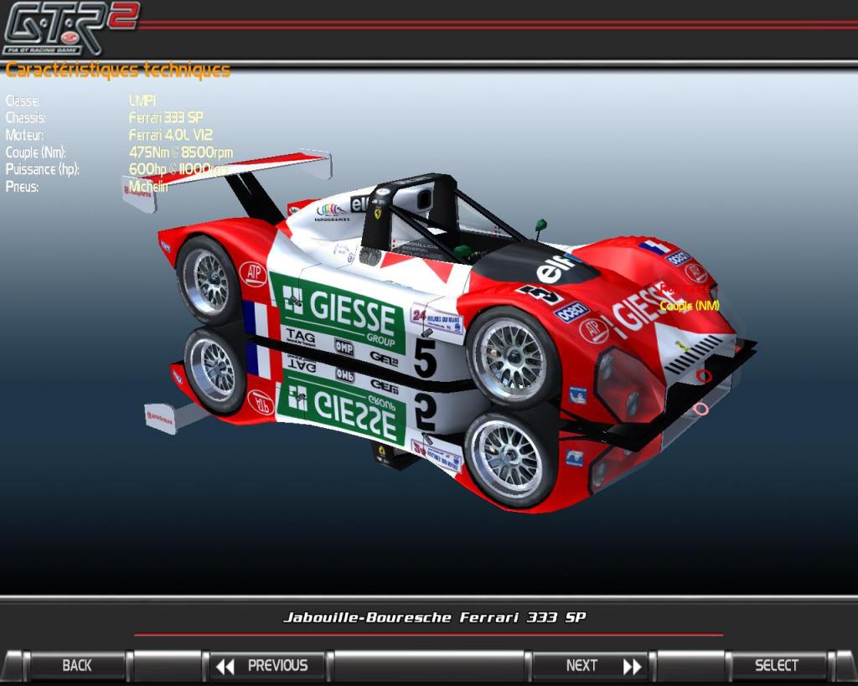The width and height of the screenshot is (858, 686).
Task: Click the 'Caractéristiques techniques' heading
Action: tap(117, 70)
